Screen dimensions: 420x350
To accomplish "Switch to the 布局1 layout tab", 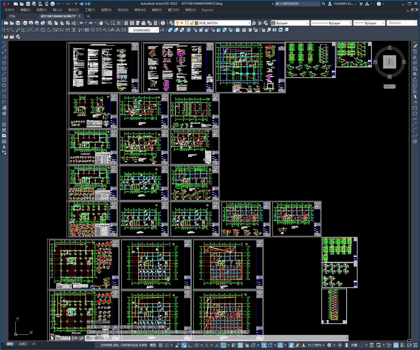I will (x=22, y=344).
